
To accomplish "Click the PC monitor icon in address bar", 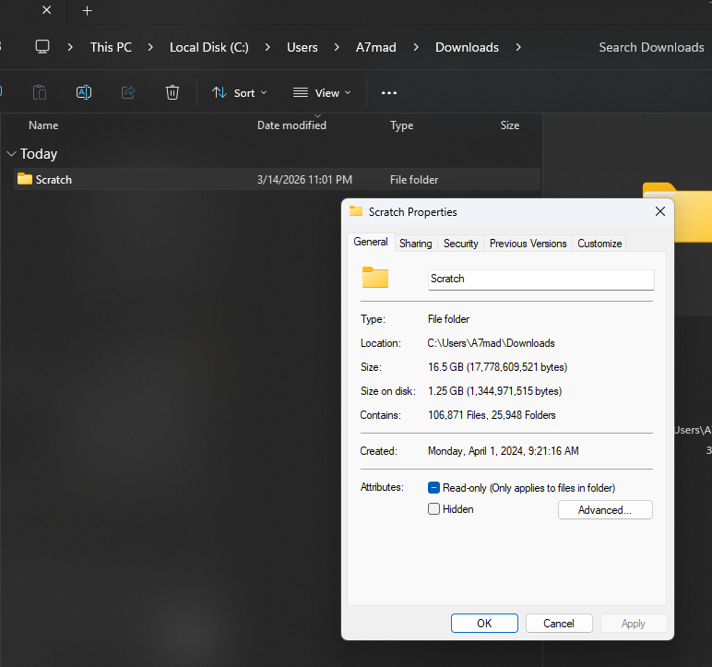I will 42,47.
